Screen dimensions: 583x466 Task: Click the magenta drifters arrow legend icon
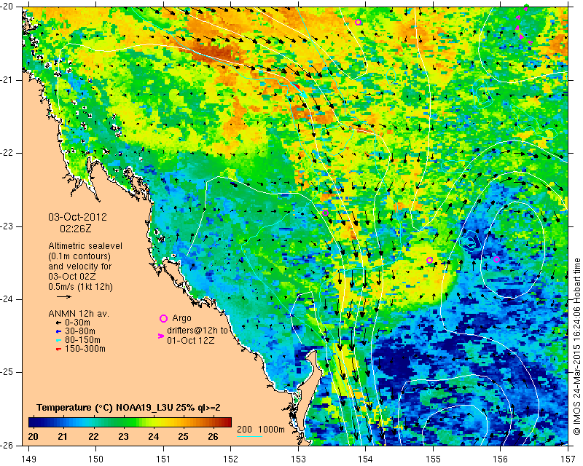(x=161, y=336)
